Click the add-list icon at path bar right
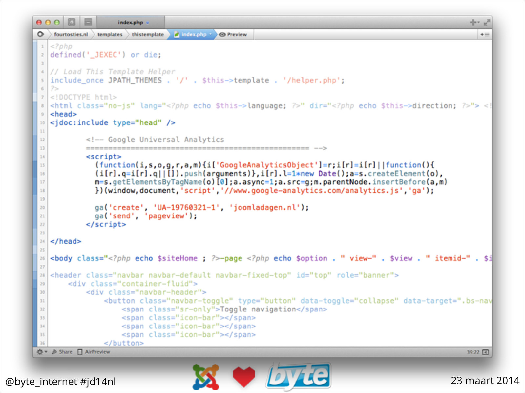The width and height of the screenshot is (525, 393). pos(485,34)
